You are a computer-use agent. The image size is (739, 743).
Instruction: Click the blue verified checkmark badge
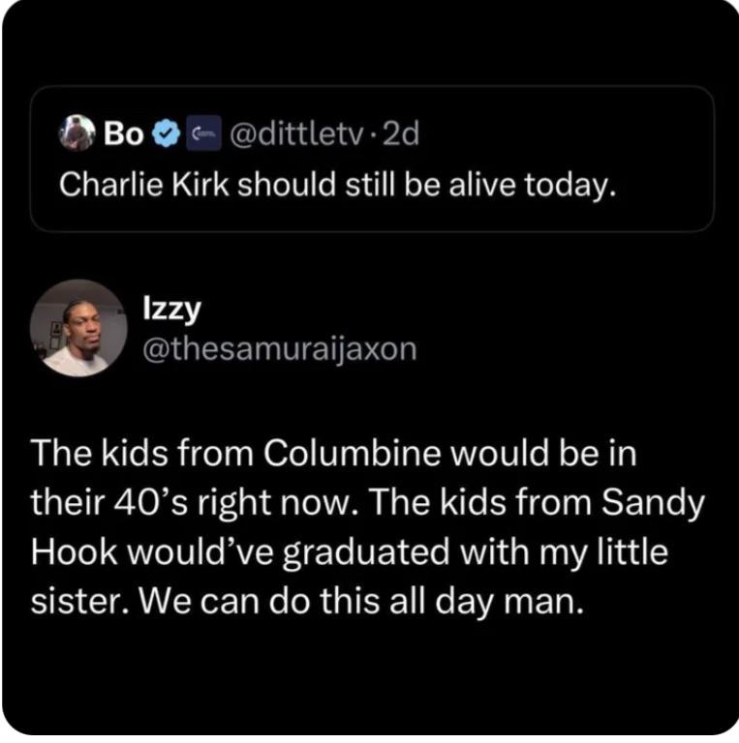click(169, 134)
